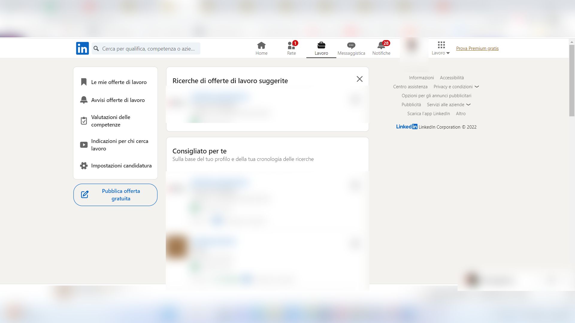
Task: Expand the Servizi alle aziende chevron
Action: tap(469, 105)
